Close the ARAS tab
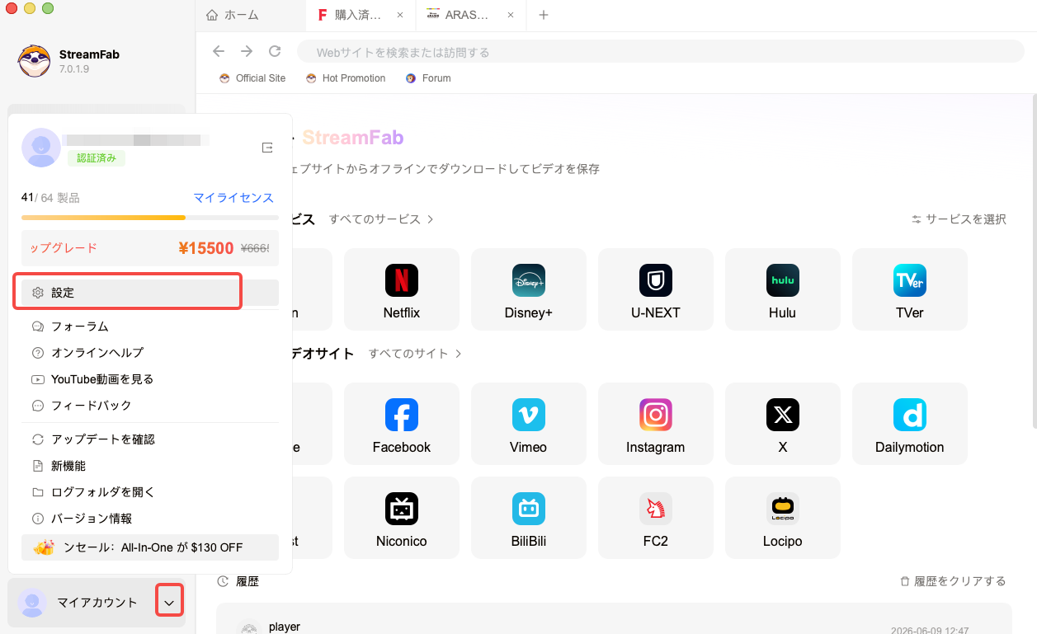 click(x=511, y=15)
